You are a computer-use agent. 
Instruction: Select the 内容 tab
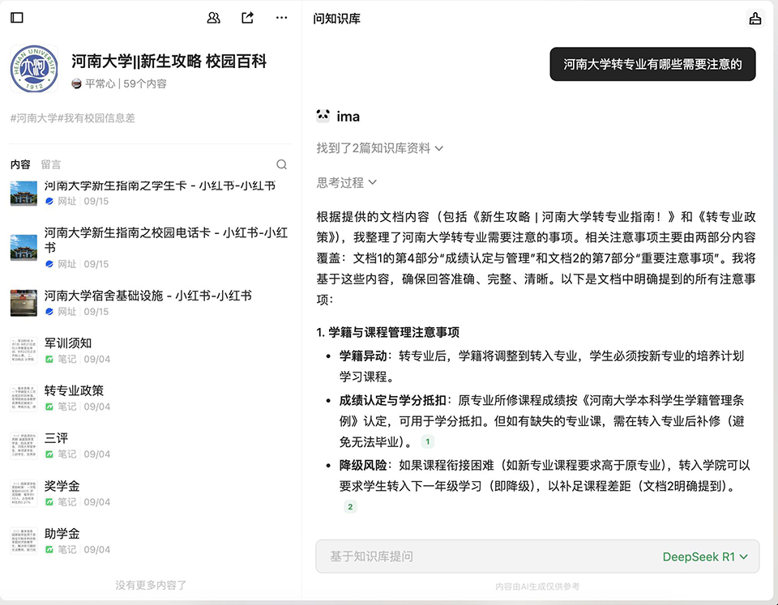pos(20,164)
